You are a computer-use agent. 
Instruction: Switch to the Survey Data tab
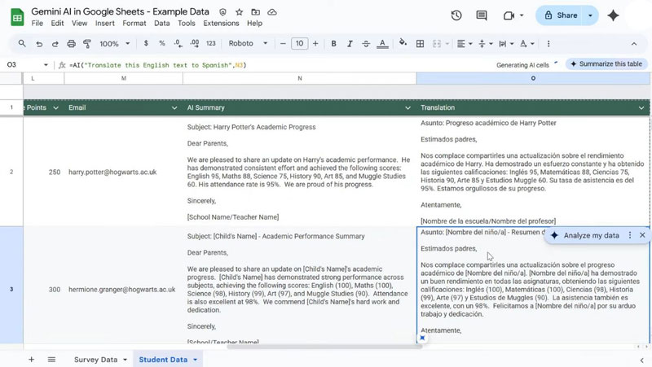pos(95,359)
